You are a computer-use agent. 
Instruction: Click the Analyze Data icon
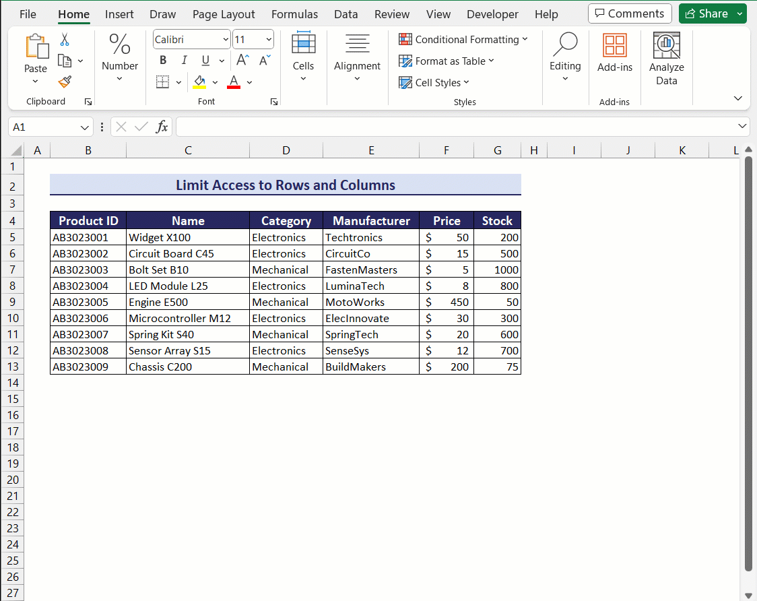pyautogui.click(x=666, y=45)
